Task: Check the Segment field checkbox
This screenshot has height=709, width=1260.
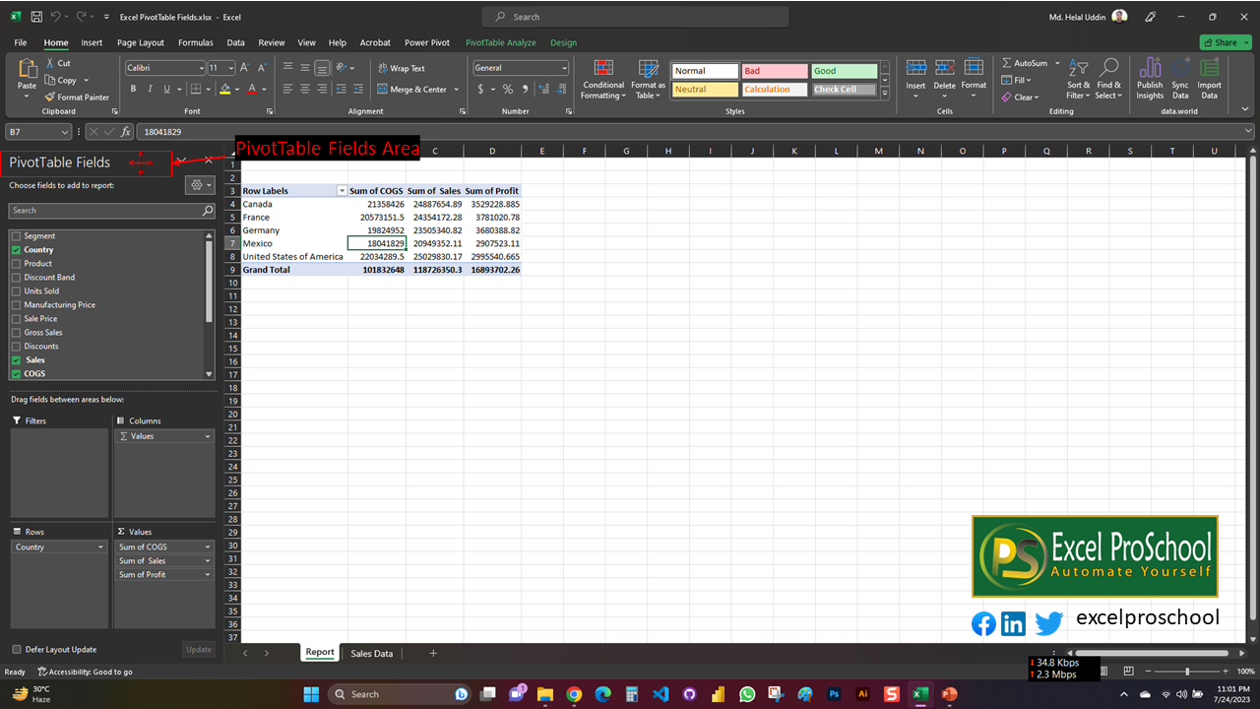Action: coord(16,236)
